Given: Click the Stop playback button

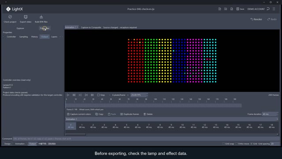Looking at the screenshot, I should click(x=101, y=95).
